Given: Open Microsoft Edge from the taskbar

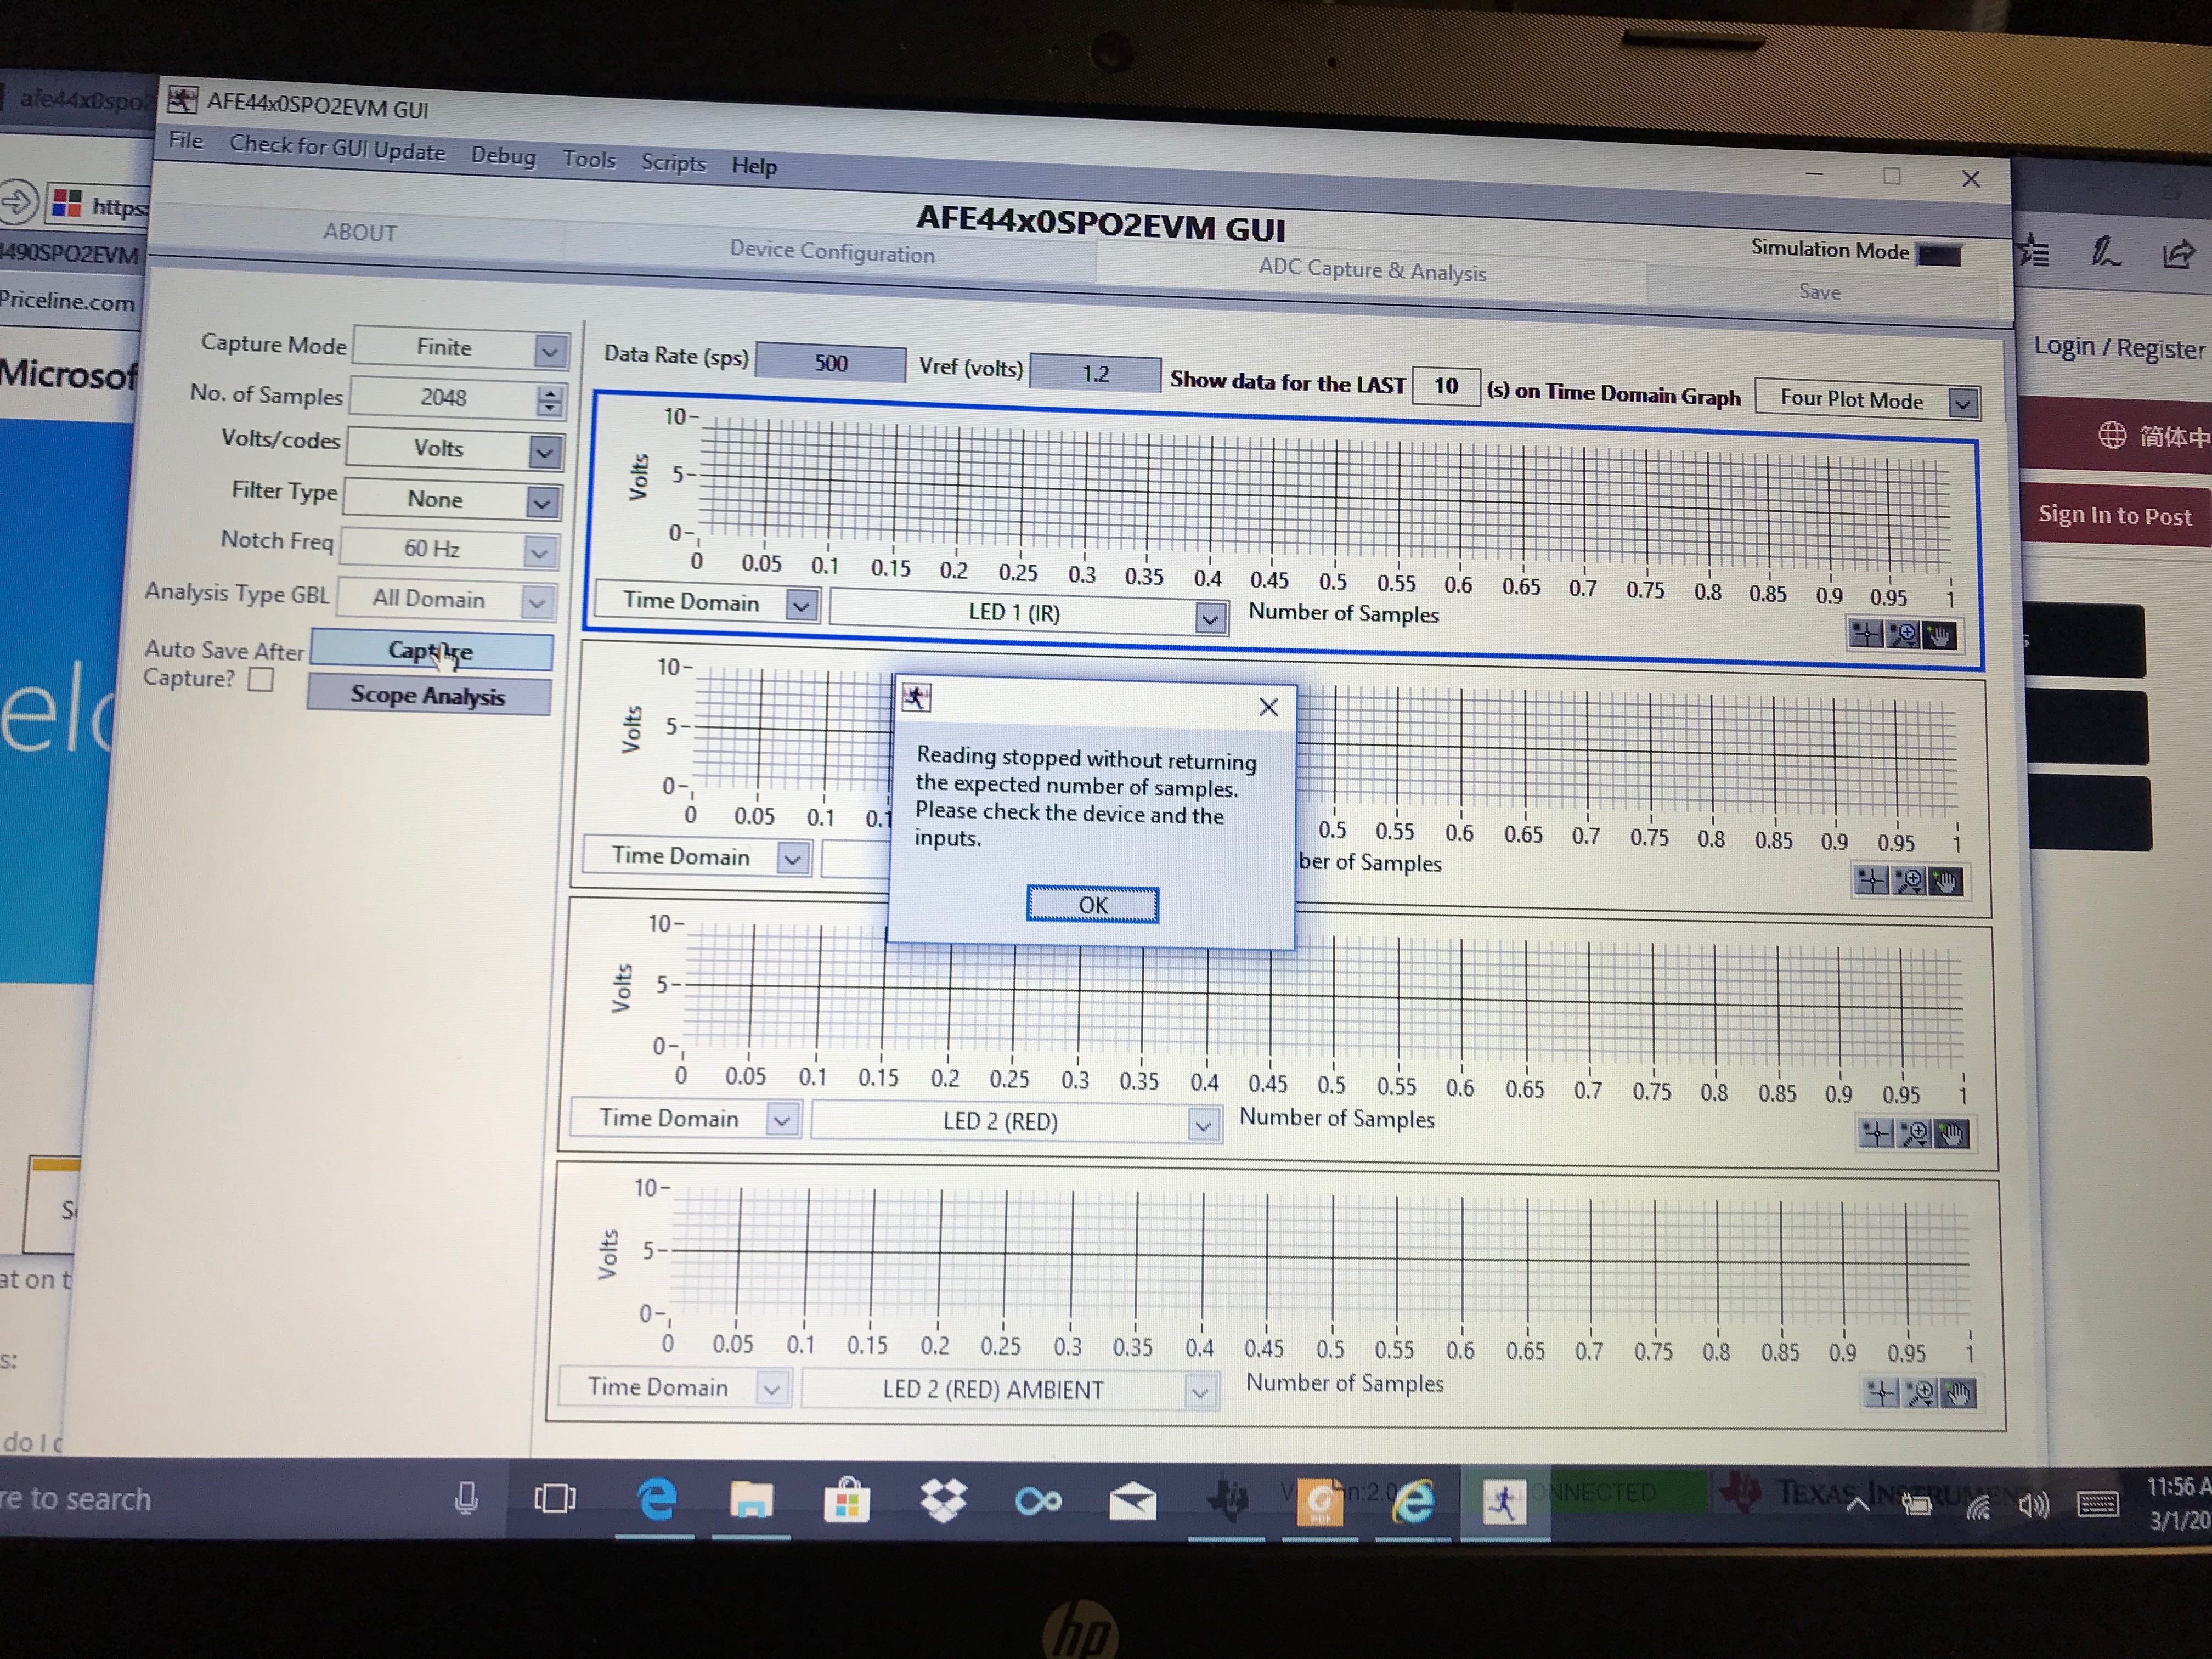Looking at the screenshot, I should (x=656, y=1499).
